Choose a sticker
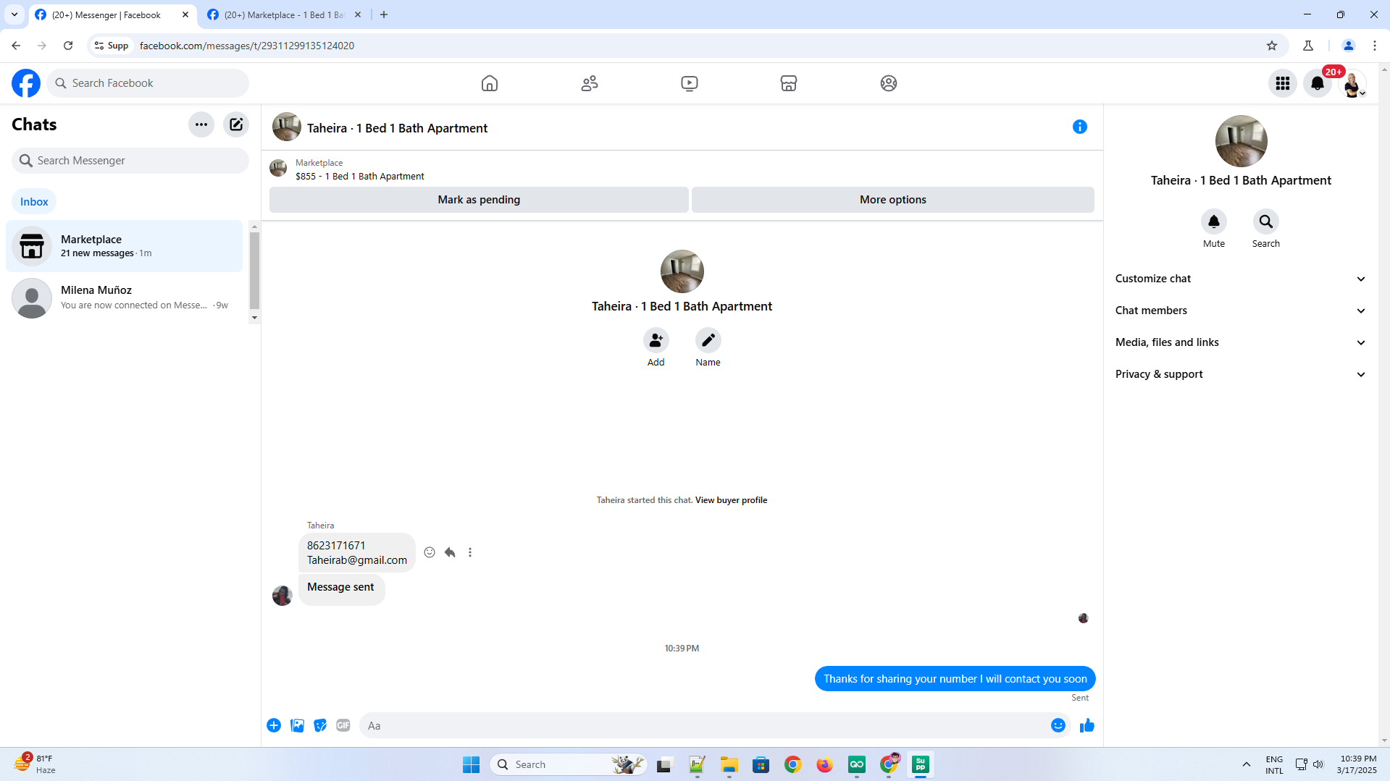Image resolution: width=1390 pixels, height=781 pixels. (320, 725)
